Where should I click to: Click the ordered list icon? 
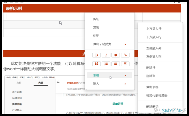pos(106,64)
